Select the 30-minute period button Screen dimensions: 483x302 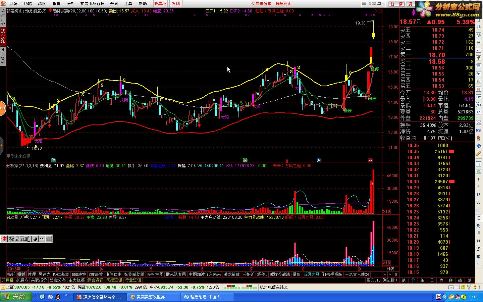(479, 202)
